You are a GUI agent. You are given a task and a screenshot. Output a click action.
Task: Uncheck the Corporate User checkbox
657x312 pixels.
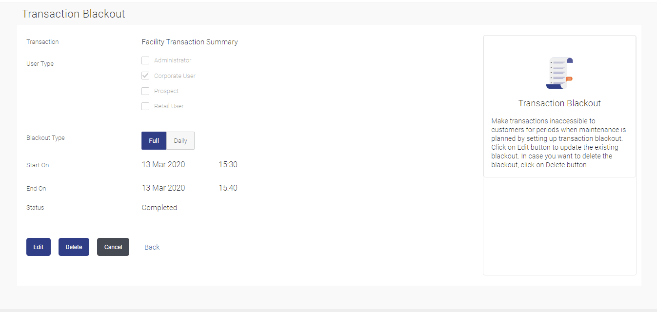tap(145, 76)
